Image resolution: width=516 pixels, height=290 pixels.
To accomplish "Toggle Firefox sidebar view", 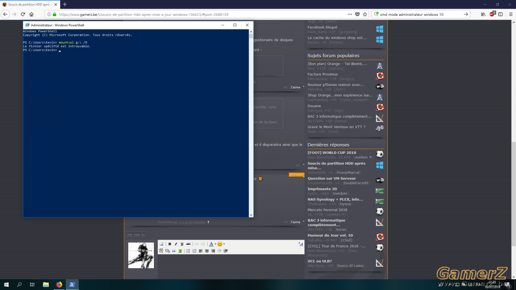I will click(x=501, y=14).
